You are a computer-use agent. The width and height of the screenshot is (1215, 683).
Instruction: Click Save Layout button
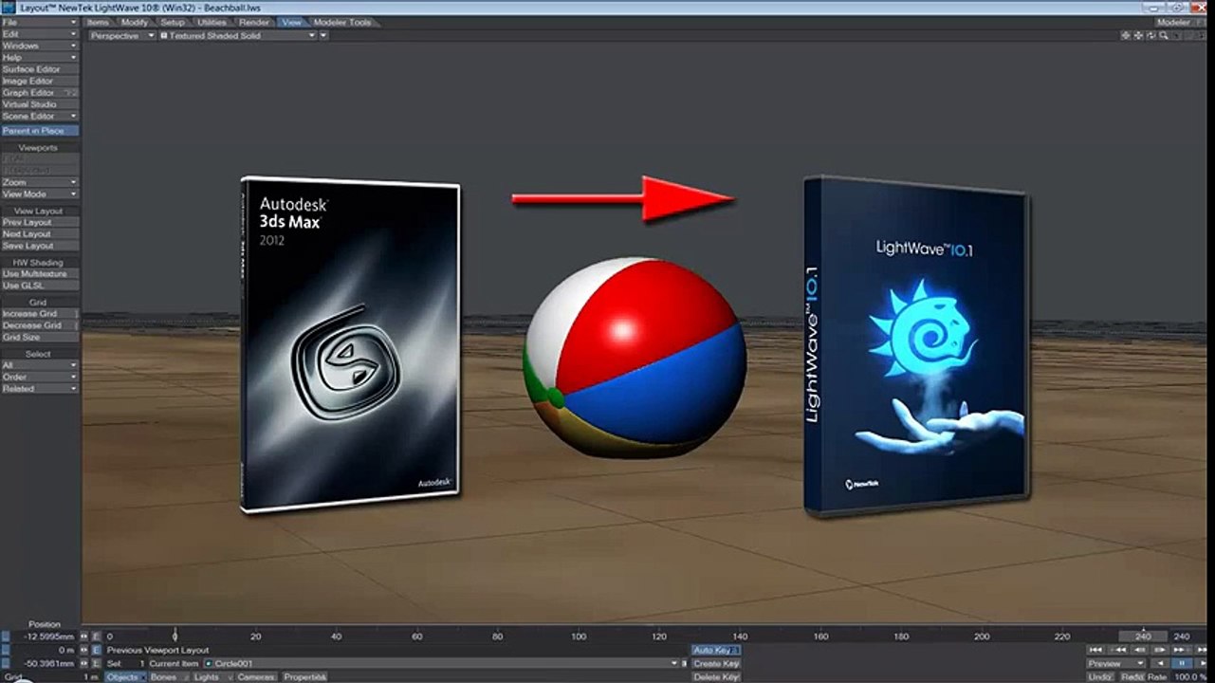pyautogui.click(x=40, y=246)
